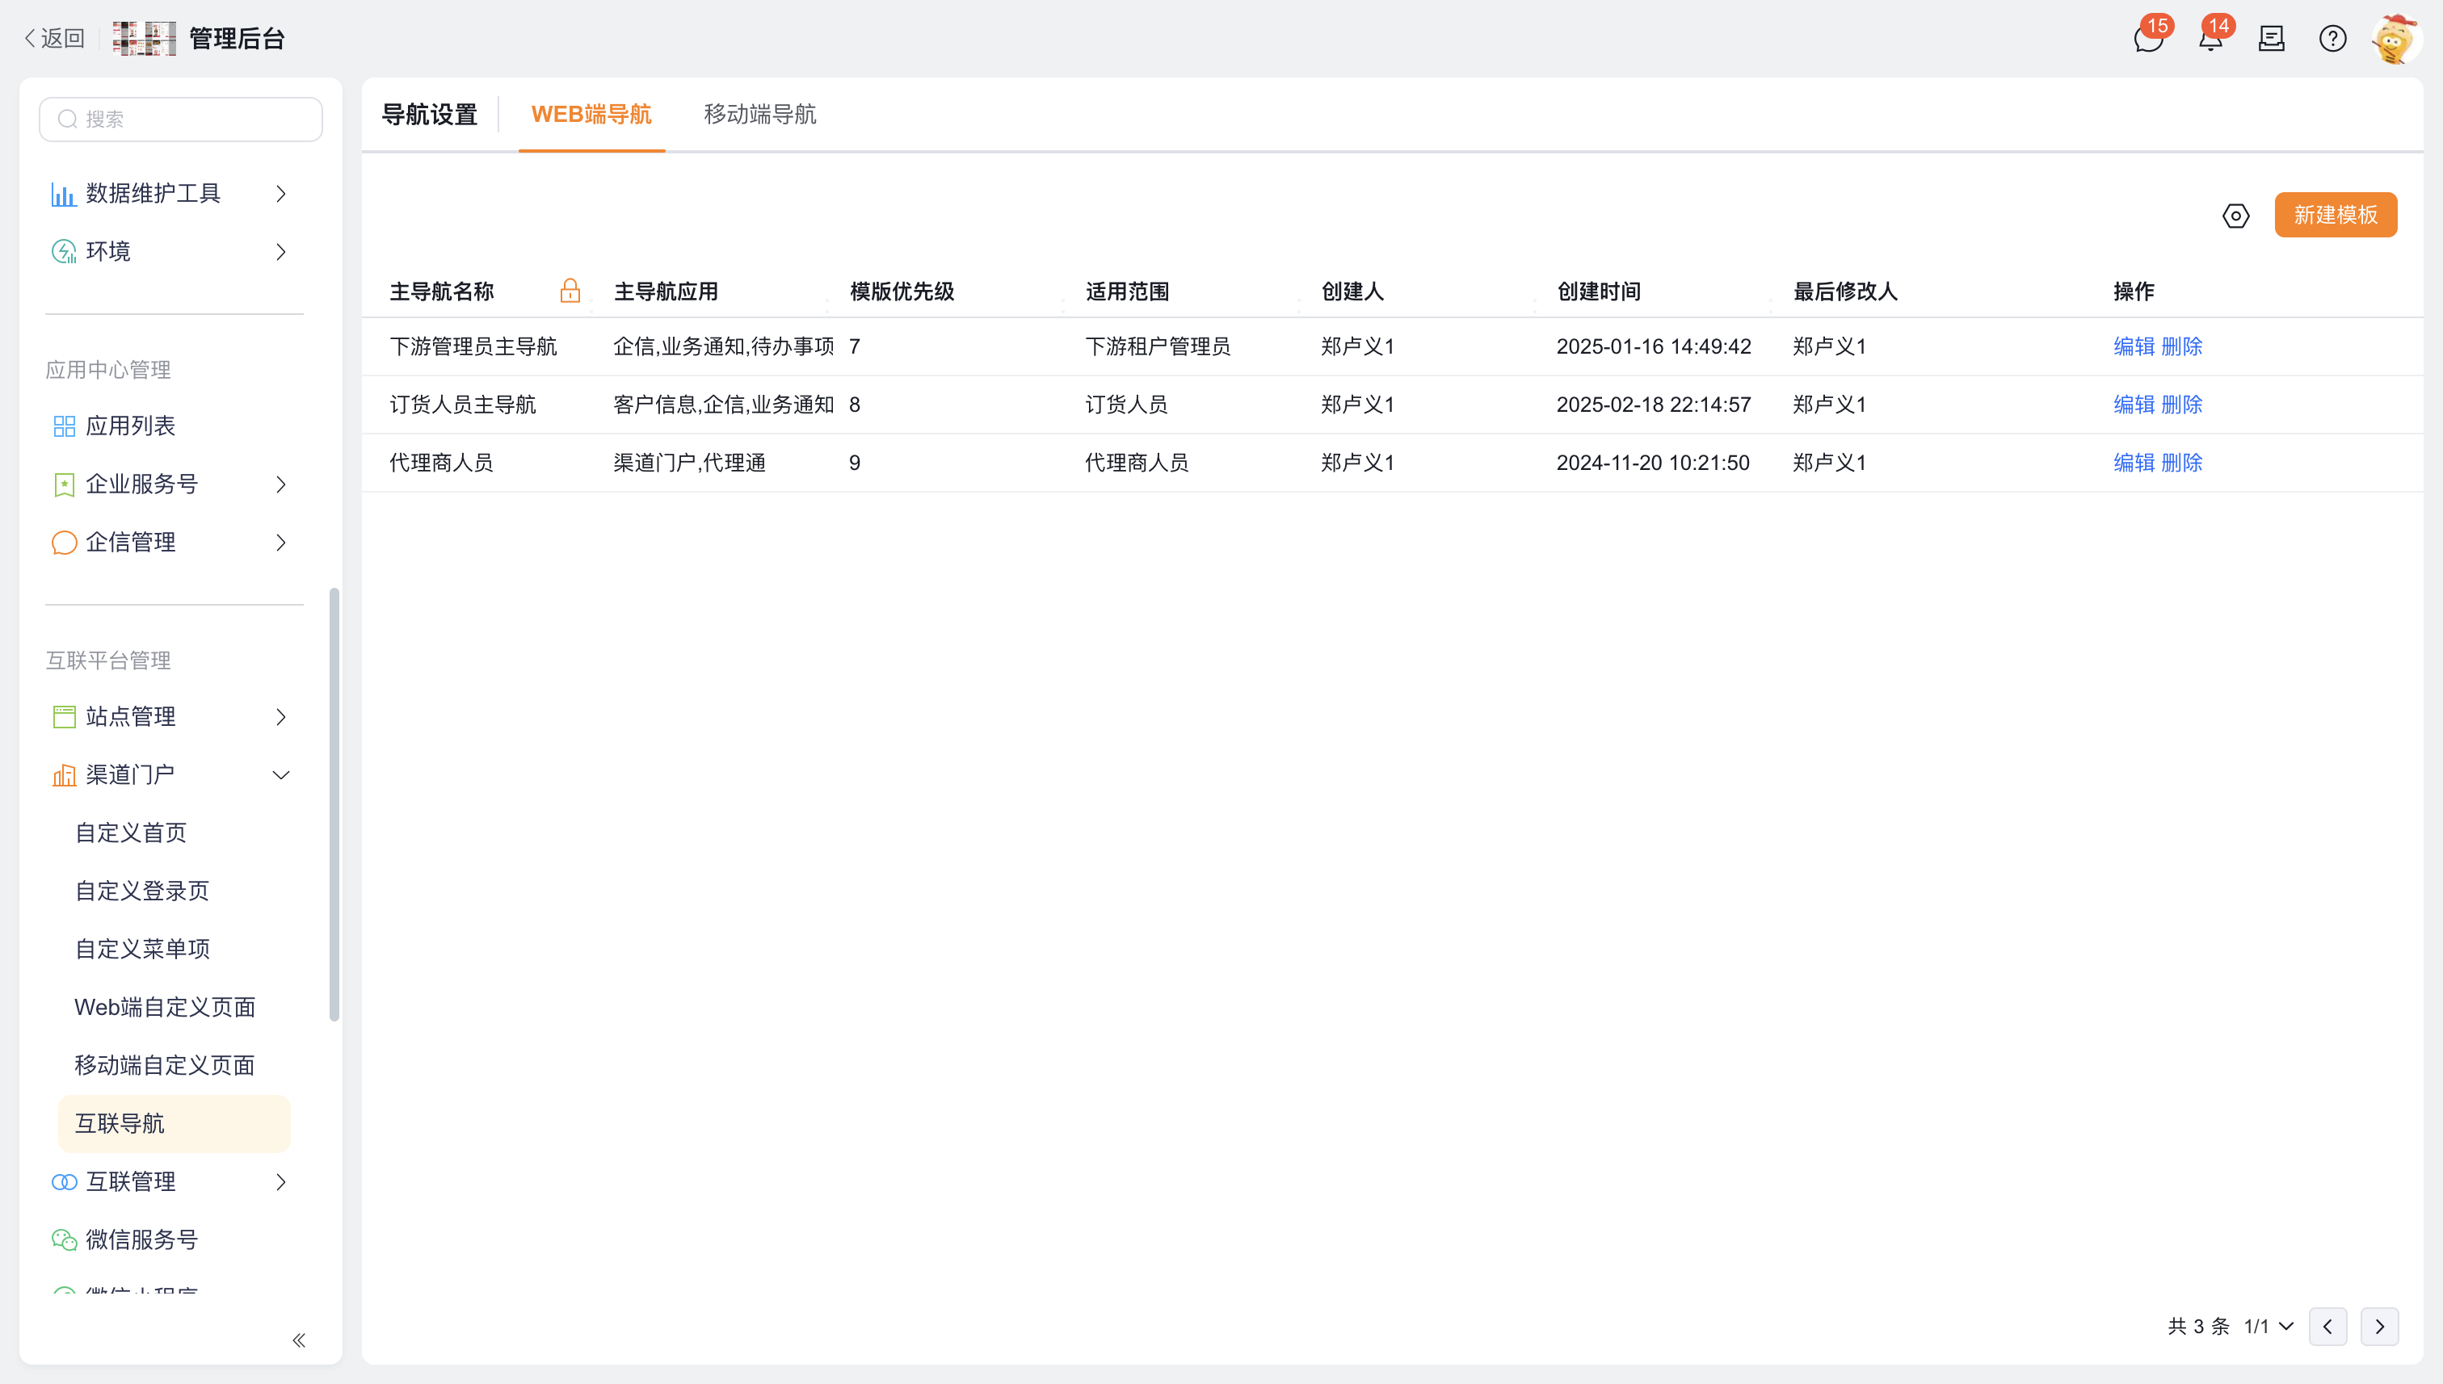Click the sidebar vertical scrollbar
Viewport: 2443px width, 1384px height.
coord(334,804)
